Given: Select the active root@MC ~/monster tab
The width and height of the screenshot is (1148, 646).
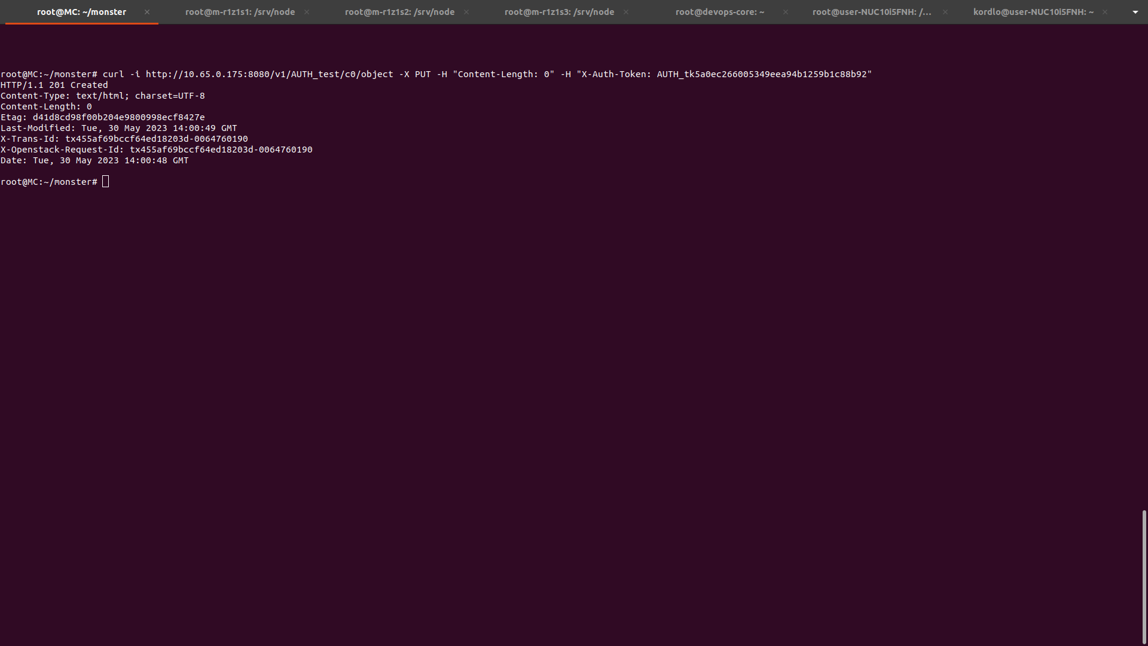Looking at the screenshot, I should (x=81, y=12).
